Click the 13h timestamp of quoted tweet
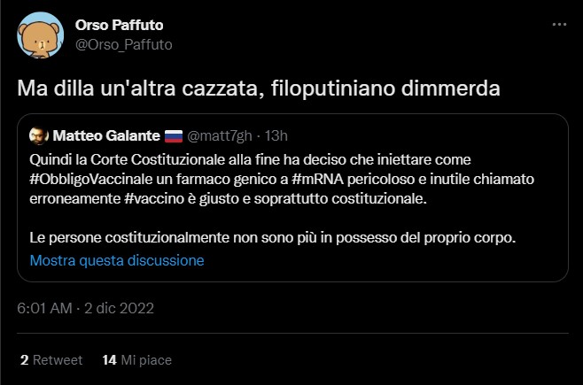Viewport: 583px width, 385px height. (276, 135)
